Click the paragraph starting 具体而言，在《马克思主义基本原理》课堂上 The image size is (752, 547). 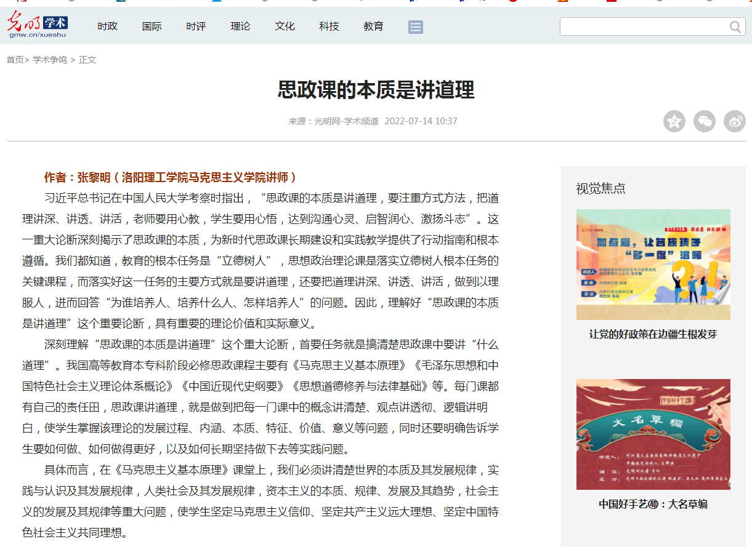click(x=261, y=501)
